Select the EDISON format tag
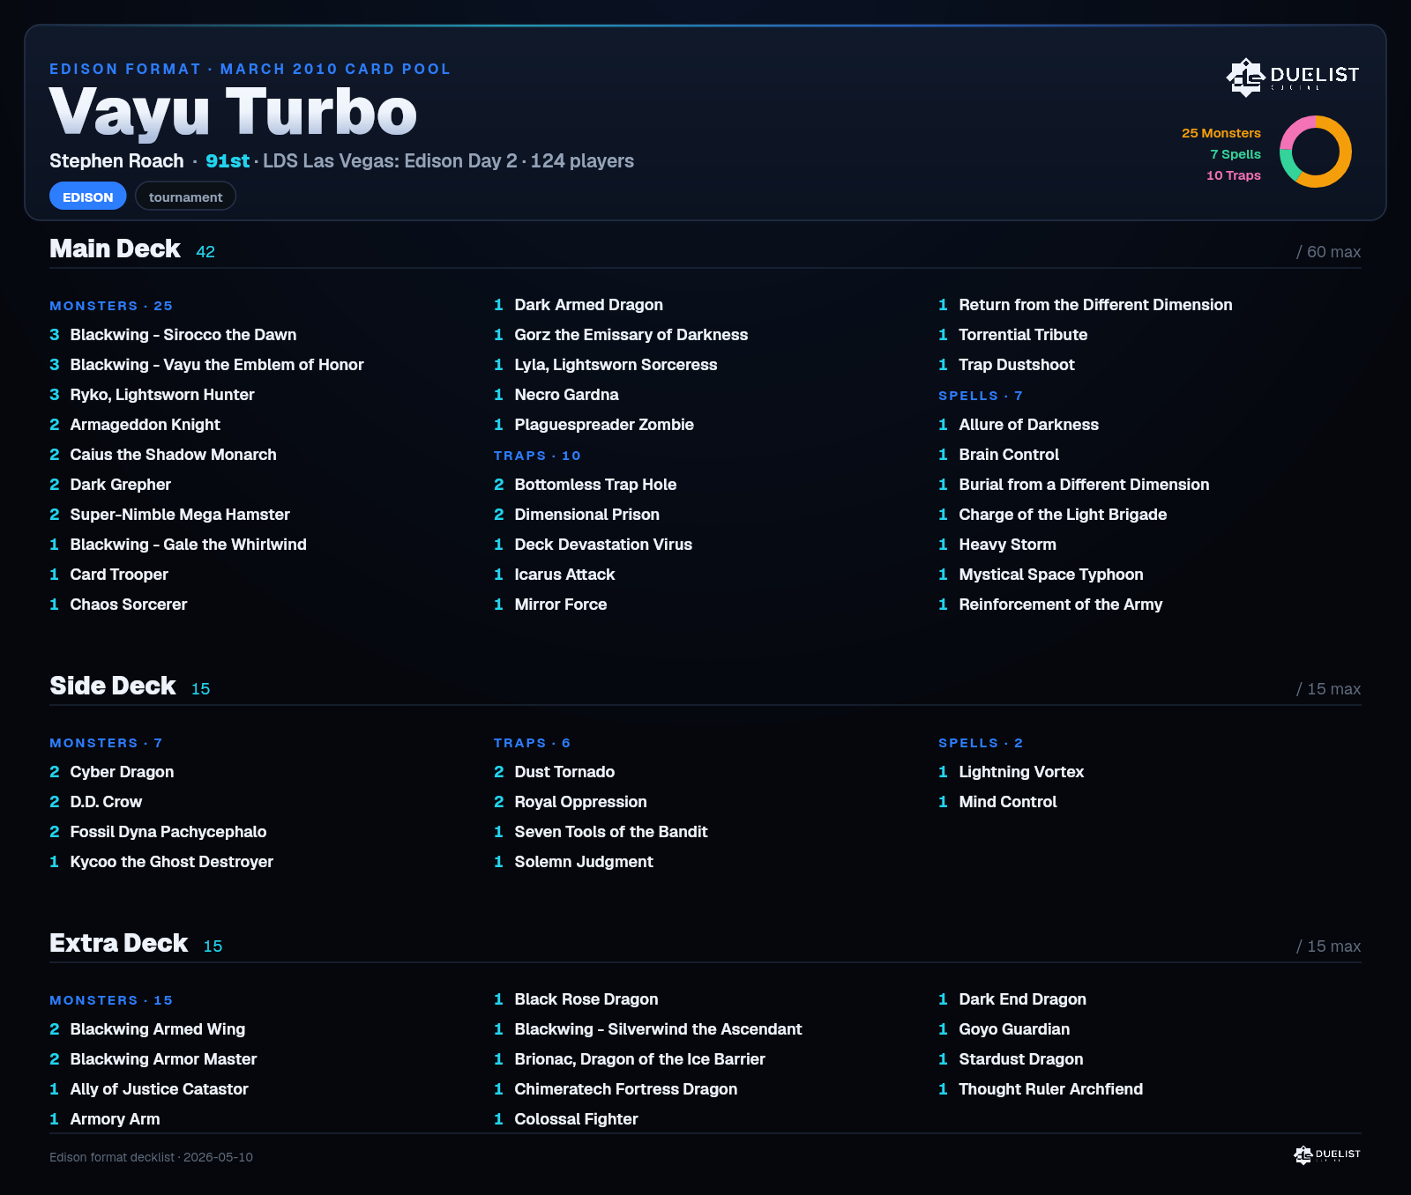The height and width of the screenshot is (1195, 1411). [x=88, y=197]
